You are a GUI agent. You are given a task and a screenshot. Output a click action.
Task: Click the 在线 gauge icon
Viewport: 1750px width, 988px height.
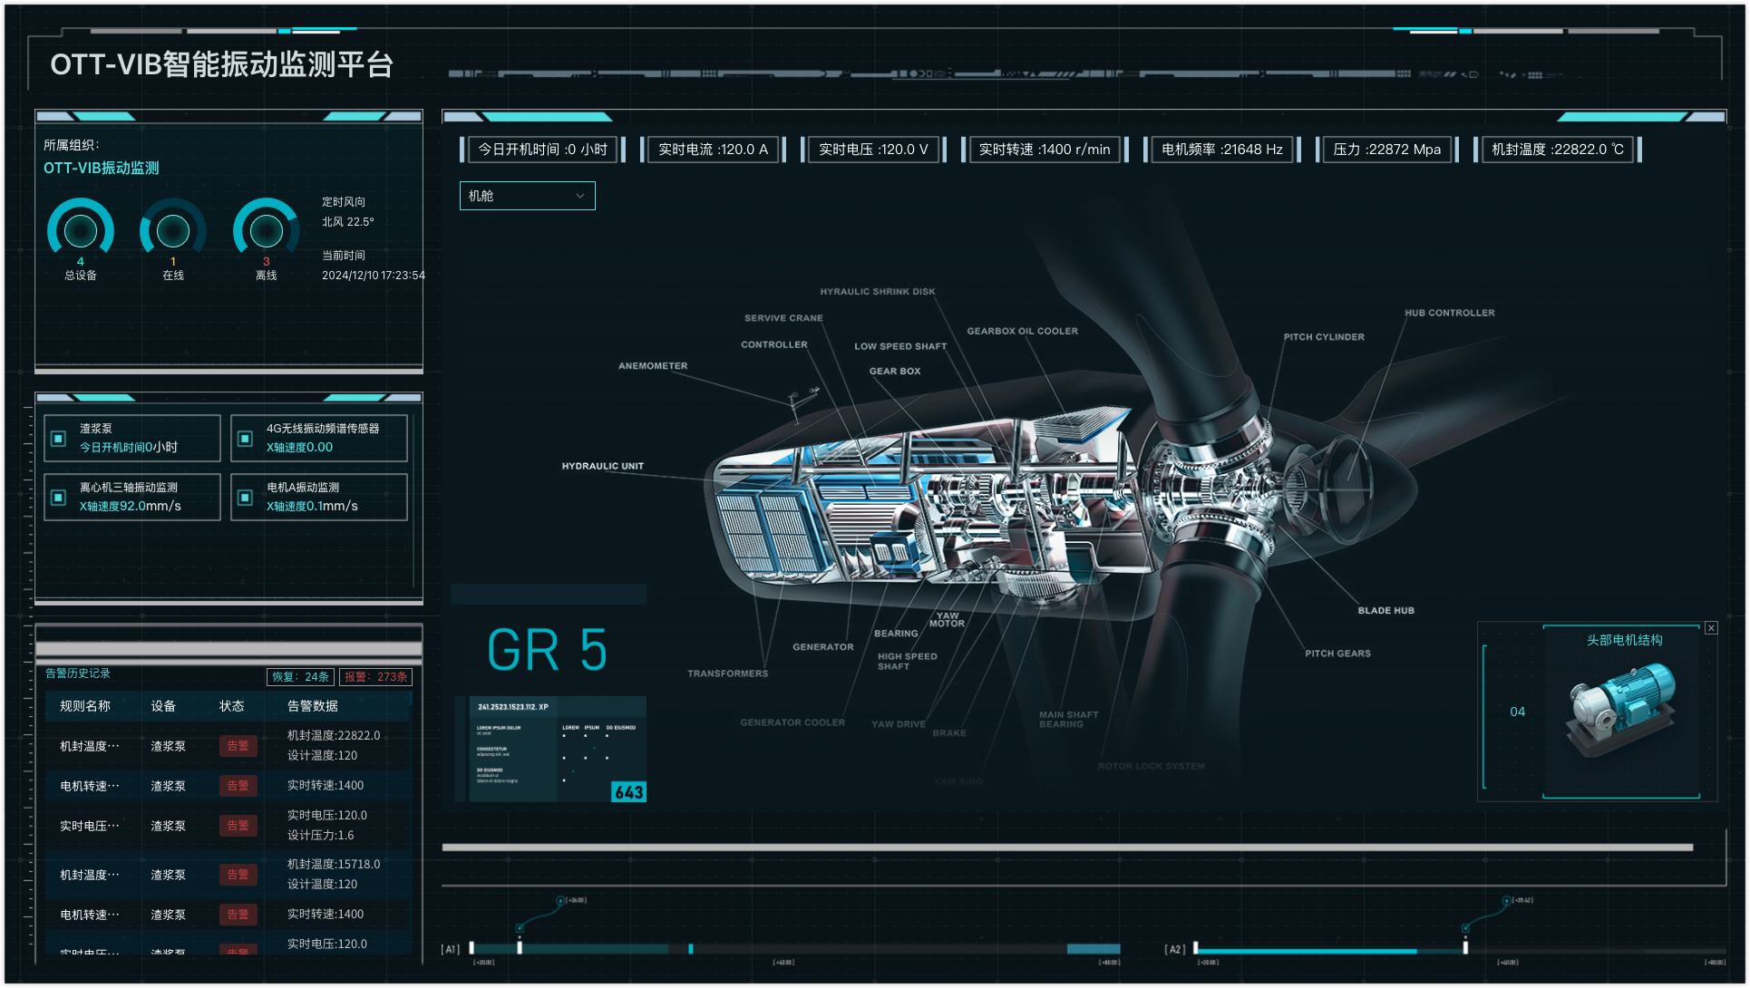(x=173, y=230)
